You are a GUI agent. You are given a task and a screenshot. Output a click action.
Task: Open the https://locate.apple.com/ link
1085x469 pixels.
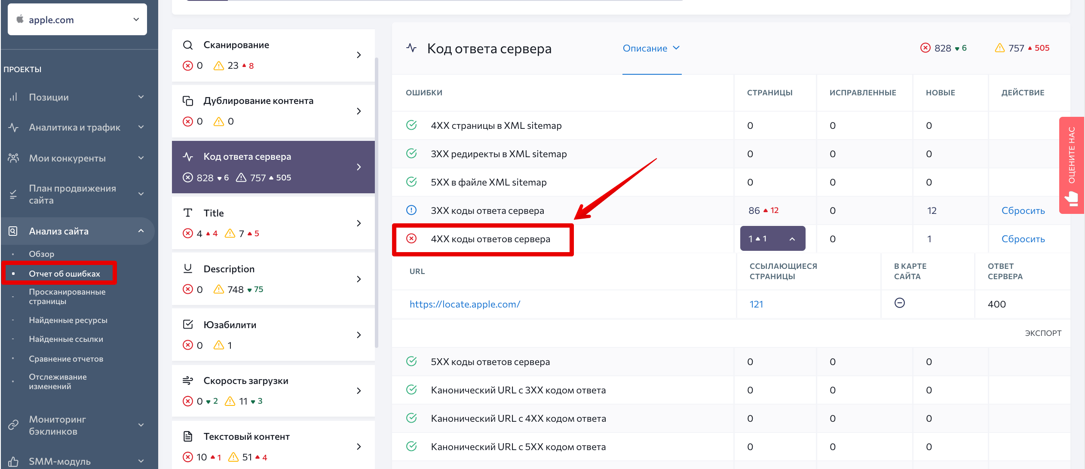tap(465, 304)
